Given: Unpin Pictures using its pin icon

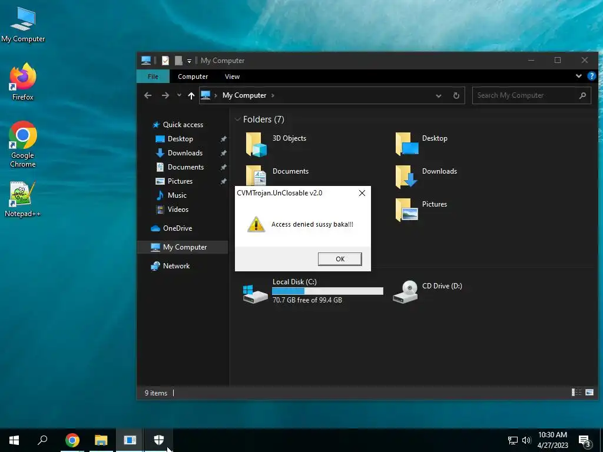Looking at the screenshot, I should click(x=223, y=181).
